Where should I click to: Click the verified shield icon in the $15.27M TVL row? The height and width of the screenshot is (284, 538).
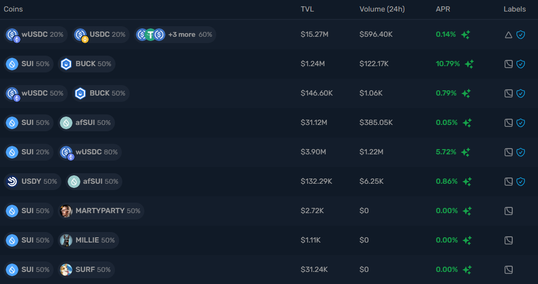[x=521, y=35]
